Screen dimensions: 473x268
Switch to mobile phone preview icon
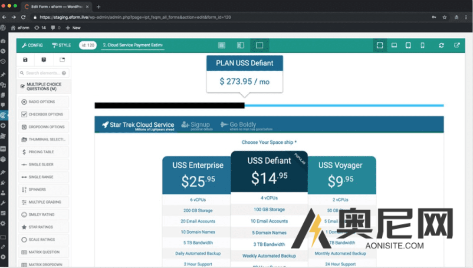click(423, 45)
